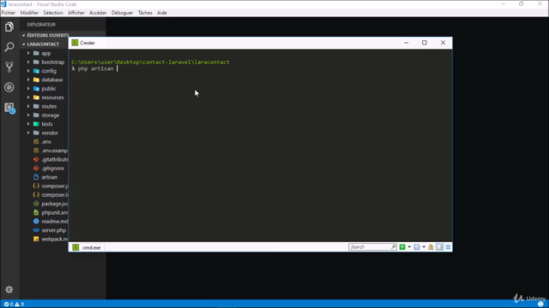The image size is (549, 308).
Task: Open the Debug view icon
Action: (x=9, y=87)
